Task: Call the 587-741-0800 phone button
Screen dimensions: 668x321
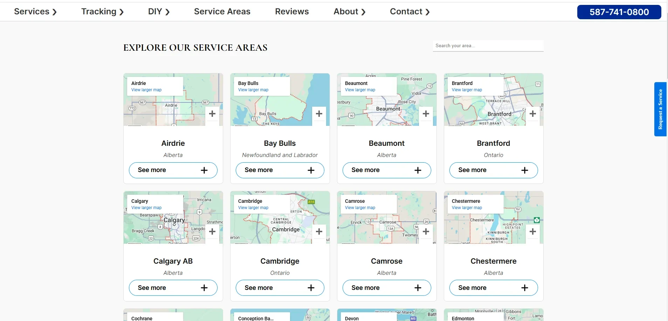Action: [619, 12]
